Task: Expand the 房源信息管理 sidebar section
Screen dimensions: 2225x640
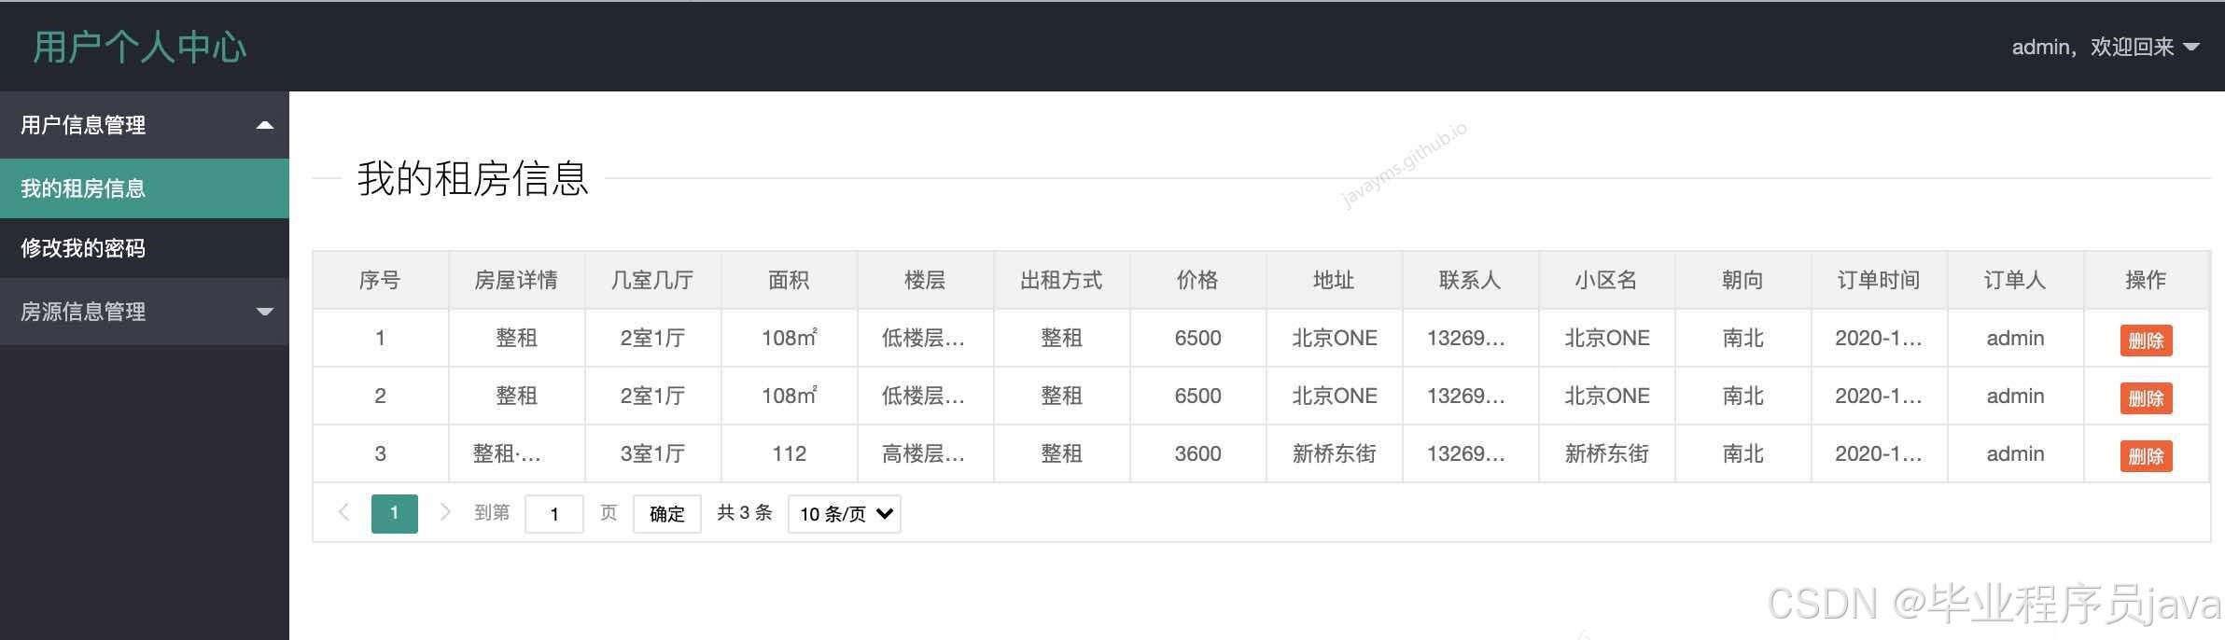Action: pos(145,312)
